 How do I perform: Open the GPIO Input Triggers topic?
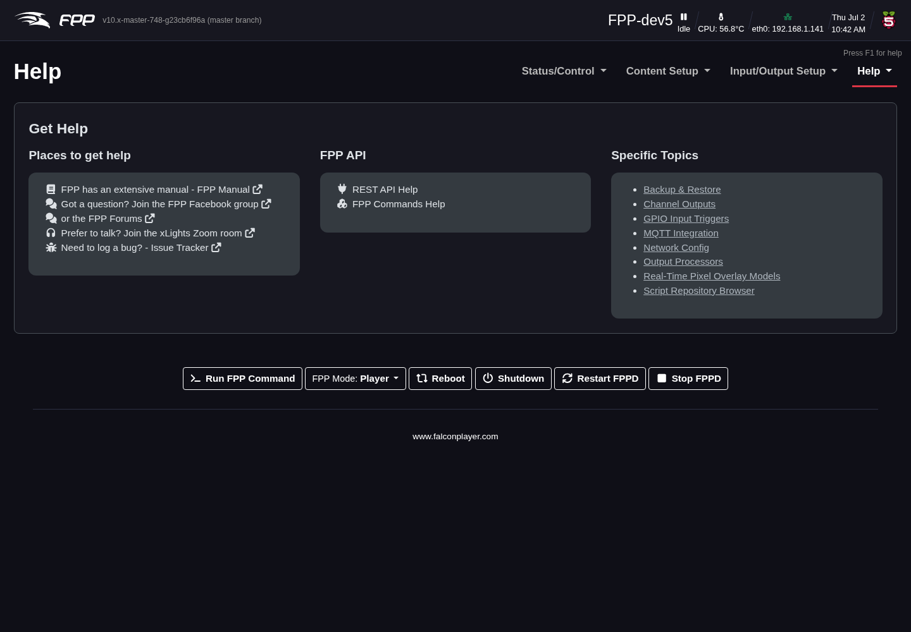point(686,219)
